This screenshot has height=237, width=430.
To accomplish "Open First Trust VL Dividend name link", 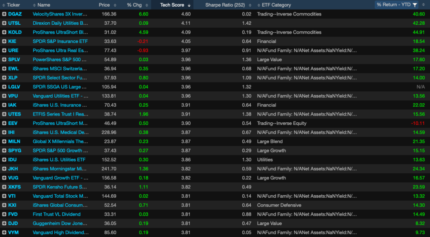I will [x=57, y=214].
